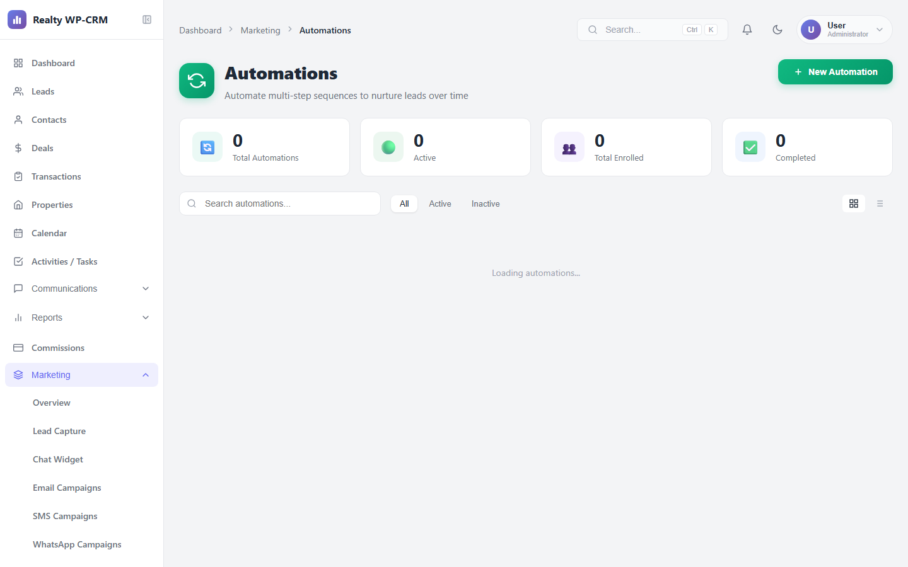The image size is (908, 567).
Task: Click the Reports bar chart icon
Action: click(x=18, y=318)
